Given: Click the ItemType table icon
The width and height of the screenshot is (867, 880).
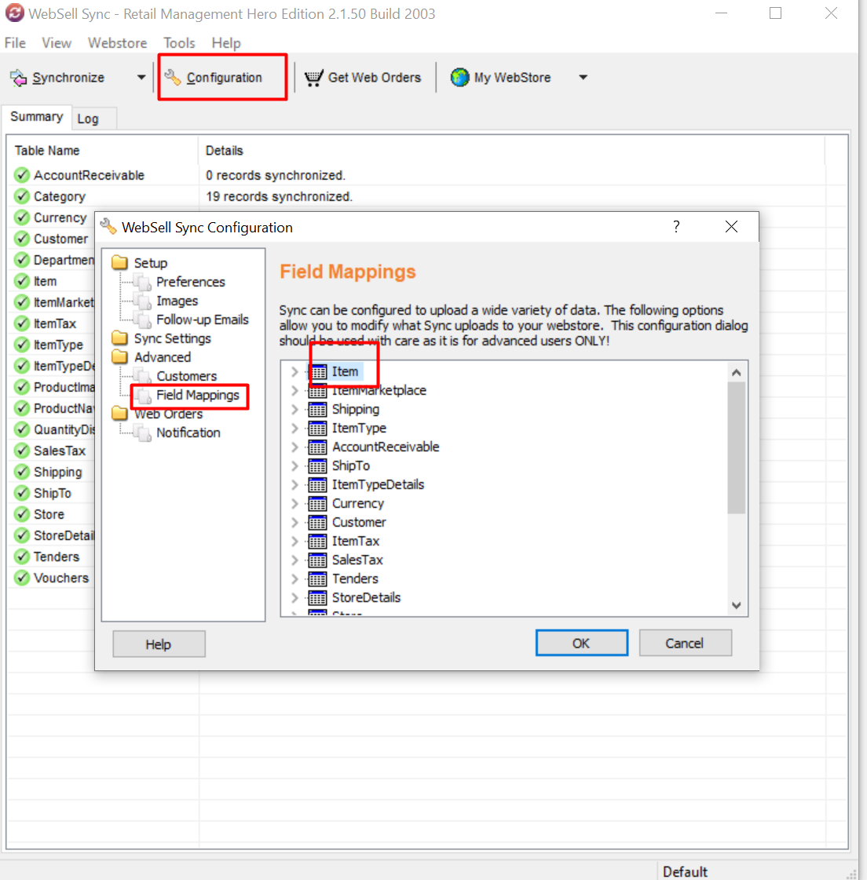Looking at the screenshot, I should 317,428.
